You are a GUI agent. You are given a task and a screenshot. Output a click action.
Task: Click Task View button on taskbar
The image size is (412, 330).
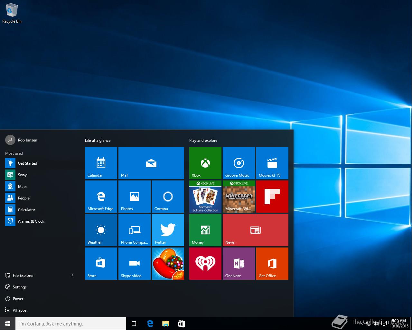click(x=134, y=324)
